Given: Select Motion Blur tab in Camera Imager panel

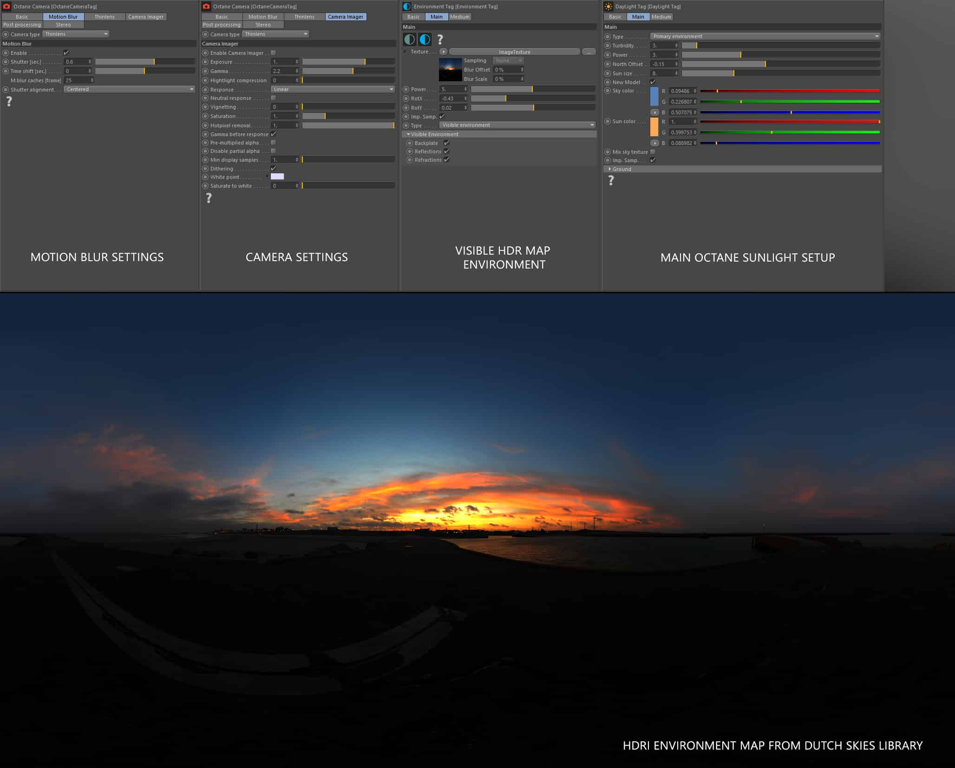Looking at the screenshot, I should (x=263, y=17).
